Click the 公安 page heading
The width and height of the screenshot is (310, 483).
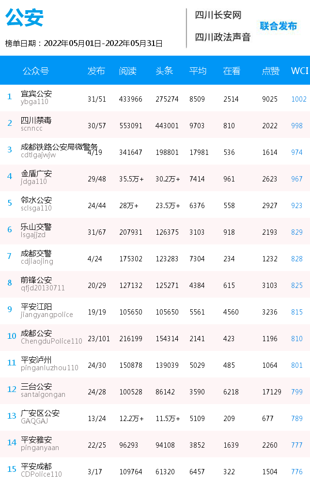pos(24,17)
